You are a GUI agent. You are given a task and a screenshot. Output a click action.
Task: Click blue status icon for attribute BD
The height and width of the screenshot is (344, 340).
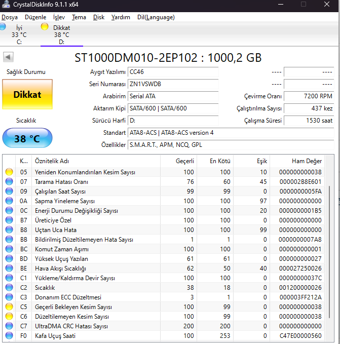(9, 259)
